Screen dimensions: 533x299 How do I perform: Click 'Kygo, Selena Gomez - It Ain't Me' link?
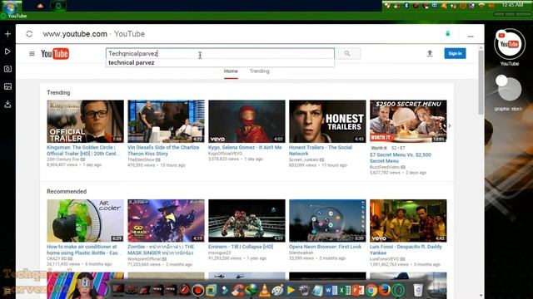(245, 148)
